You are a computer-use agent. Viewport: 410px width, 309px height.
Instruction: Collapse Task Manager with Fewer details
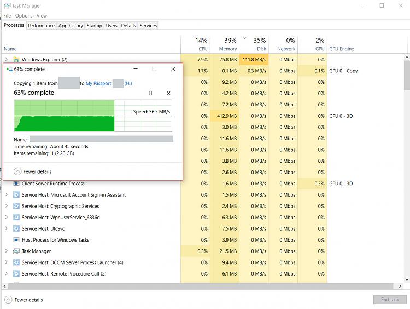pyautogui.click(x=24, y=300)
